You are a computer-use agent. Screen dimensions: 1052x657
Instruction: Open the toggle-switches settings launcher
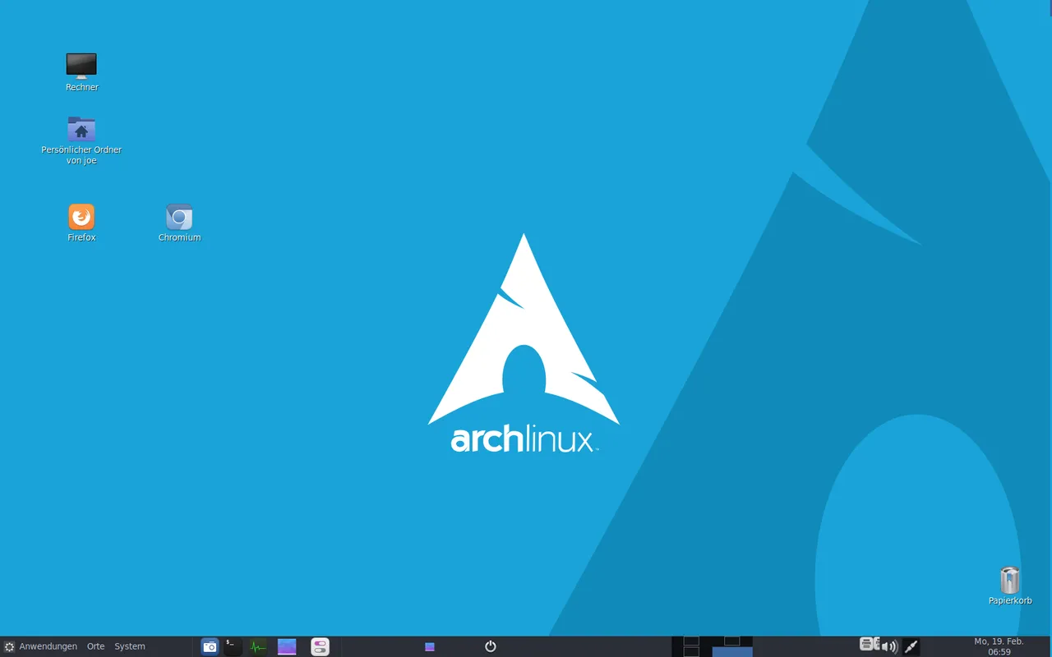click(321, 646)
